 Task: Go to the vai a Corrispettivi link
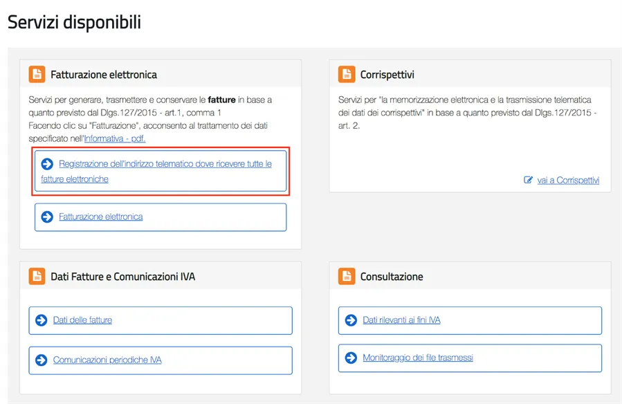tap(568, 181)
